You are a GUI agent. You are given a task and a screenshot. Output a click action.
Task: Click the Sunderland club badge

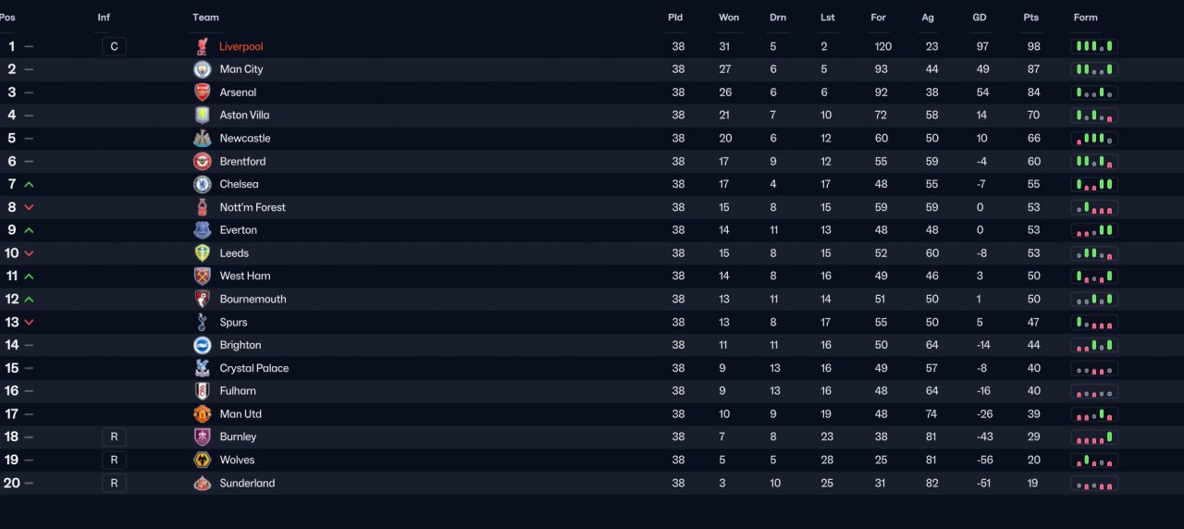[202, 483]
